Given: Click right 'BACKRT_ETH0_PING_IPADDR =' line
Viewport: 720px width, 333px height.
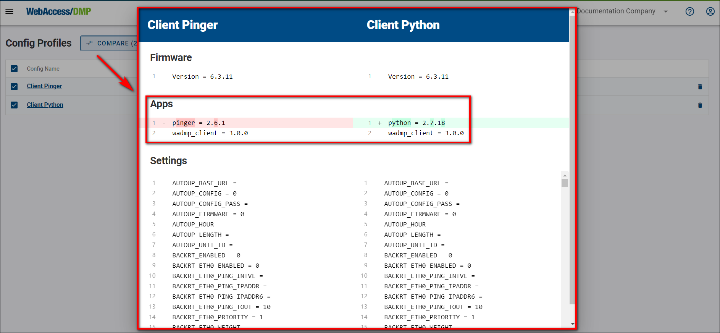Looking at the screenshot, I should pos(431,286).
